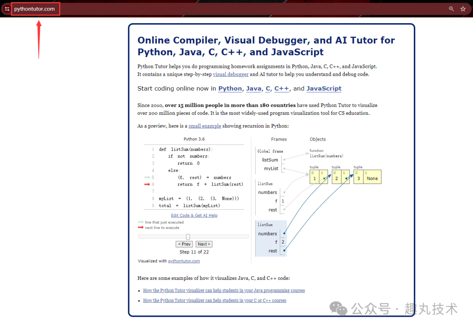This screenshot has width=473, height=328.
Task: Open the visual debugger link
Action: pos(230,74)
